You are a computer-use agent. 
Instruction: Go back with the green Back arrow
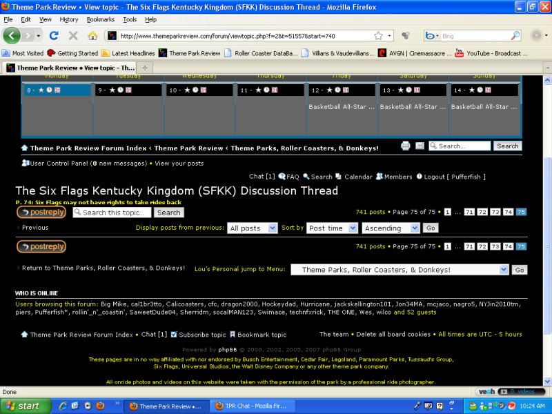tap(12, 36)
